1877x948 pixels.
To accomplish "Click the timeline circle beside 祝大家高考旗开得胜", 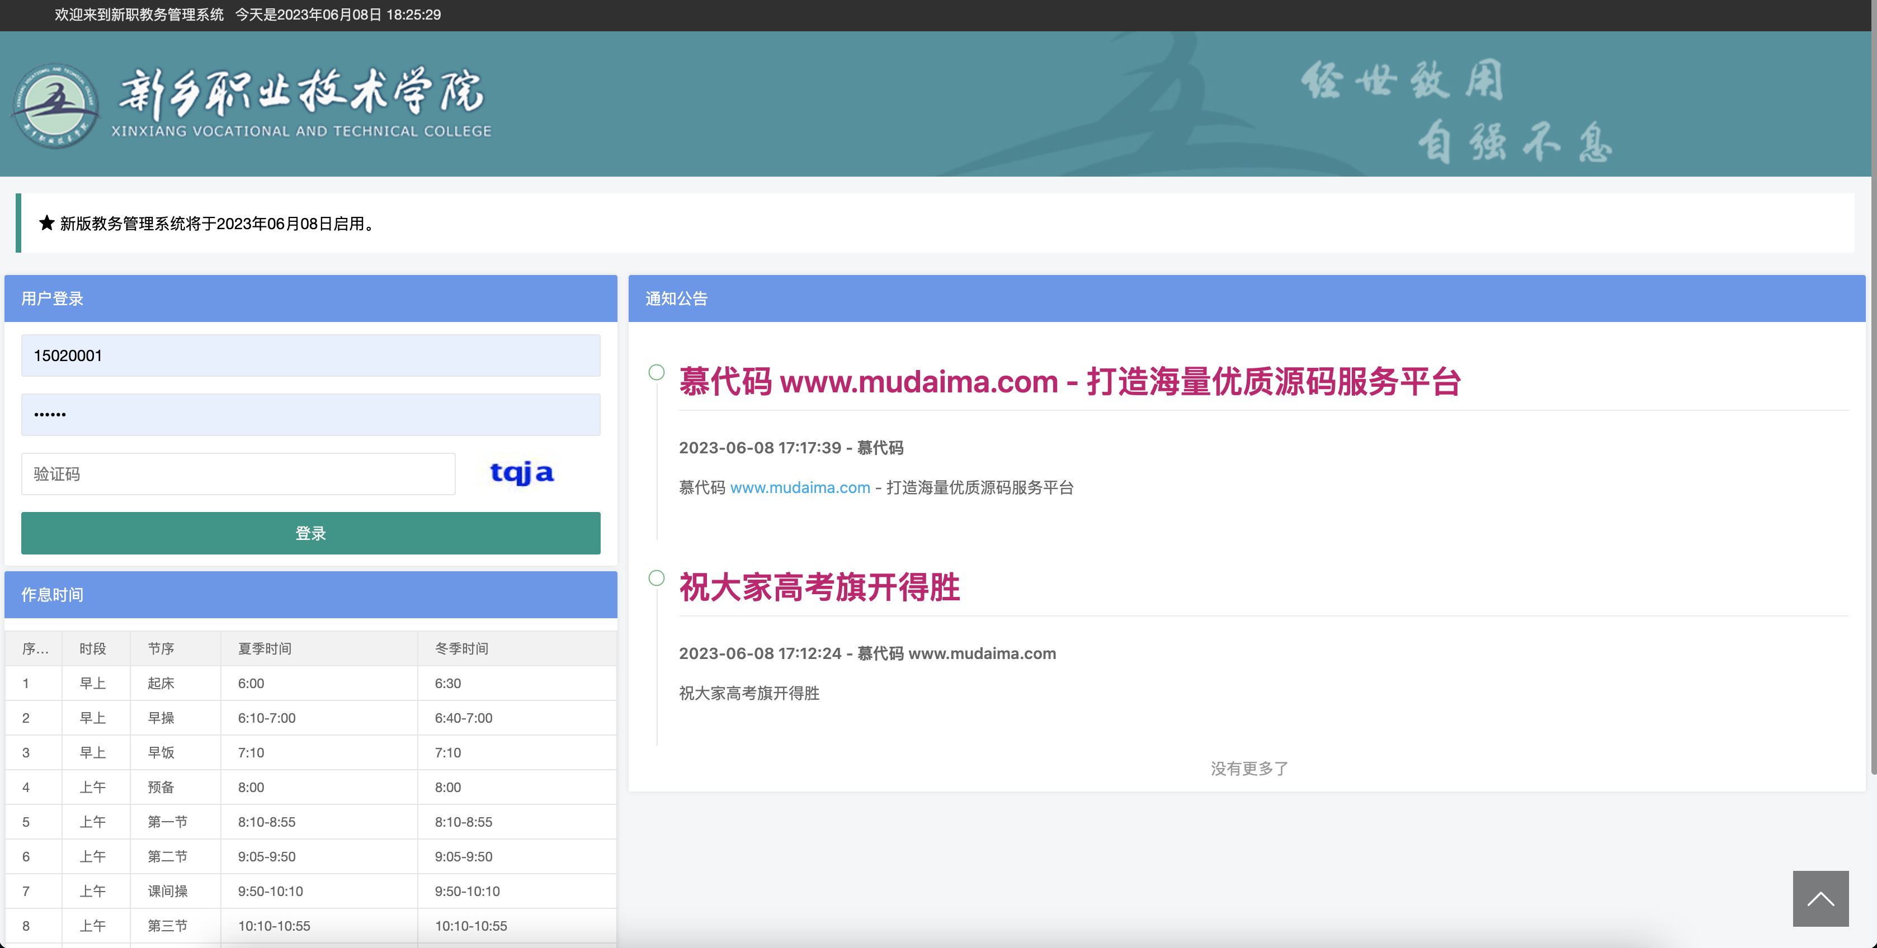I will tap(657, 578).
